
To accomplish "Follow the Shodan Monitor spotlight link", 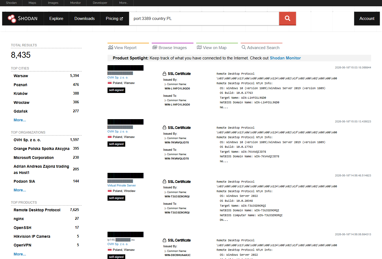I will 285,58.
